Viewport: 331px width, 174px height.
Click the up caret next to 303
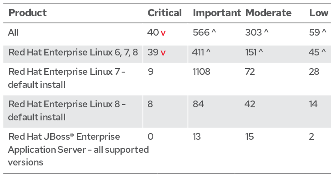[x=266, y=32]
